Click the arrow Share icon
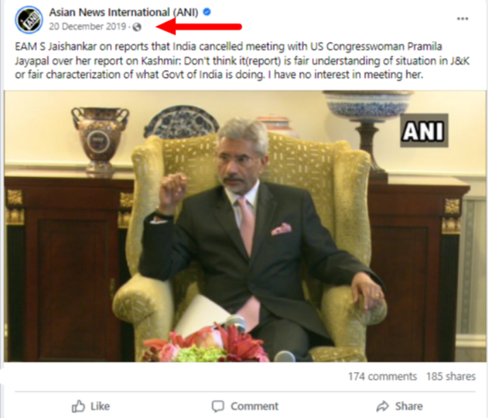 pyautogui.click(x=382, y=406)
